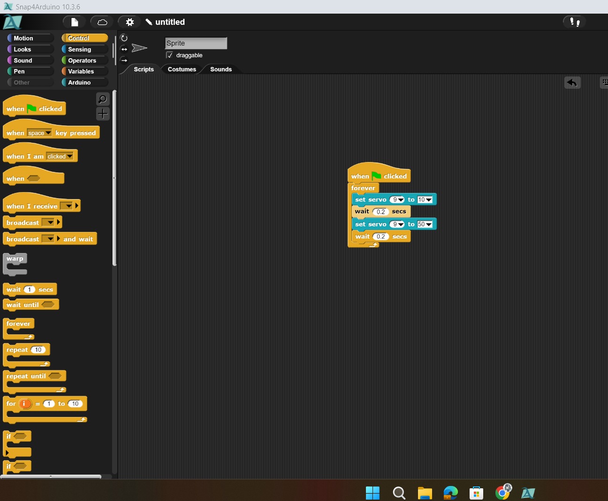608x501 pixels.
Task: Open the Windows Start menu
Action: pyautogui.click(x=372, y=493)
